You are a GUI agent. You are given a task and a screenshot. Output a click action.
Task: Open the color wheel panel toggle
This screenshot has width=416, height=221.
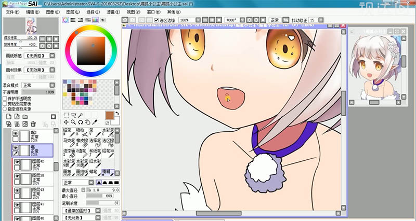click(x=66, y=20)
